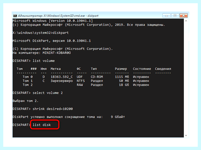Click the 'Метка' column header
This screenshot has width=201, height=150.
click(56, 69)
